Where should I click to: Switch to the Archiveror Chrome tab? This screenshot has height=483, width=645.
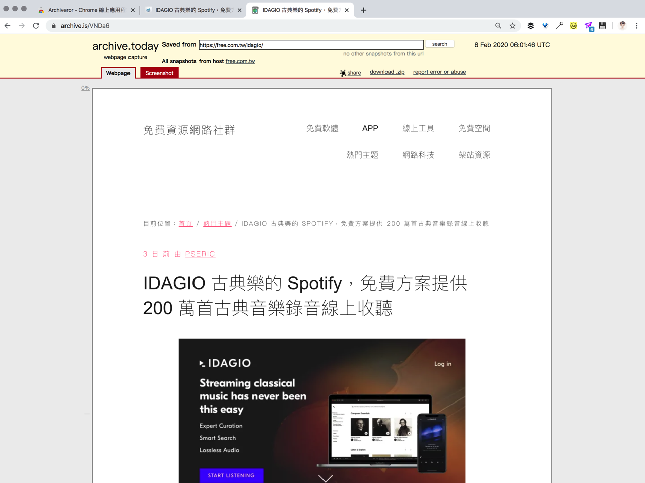pyautogui.click(x=86, y=10)
